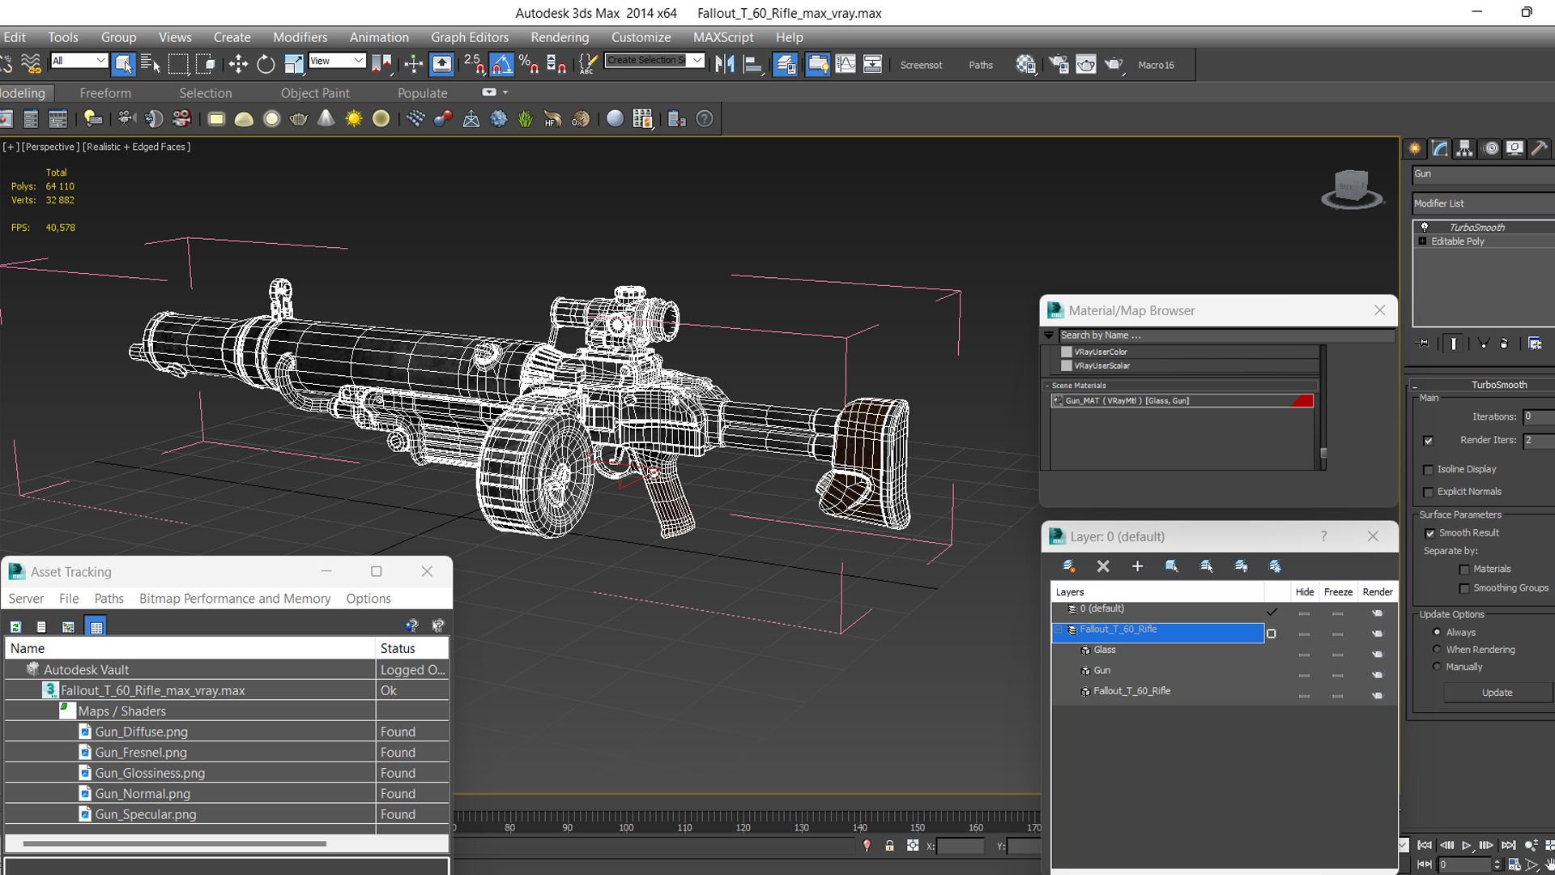1555x875 pixels.
Task: Open the Rendering menu
Action: [560, 37]
